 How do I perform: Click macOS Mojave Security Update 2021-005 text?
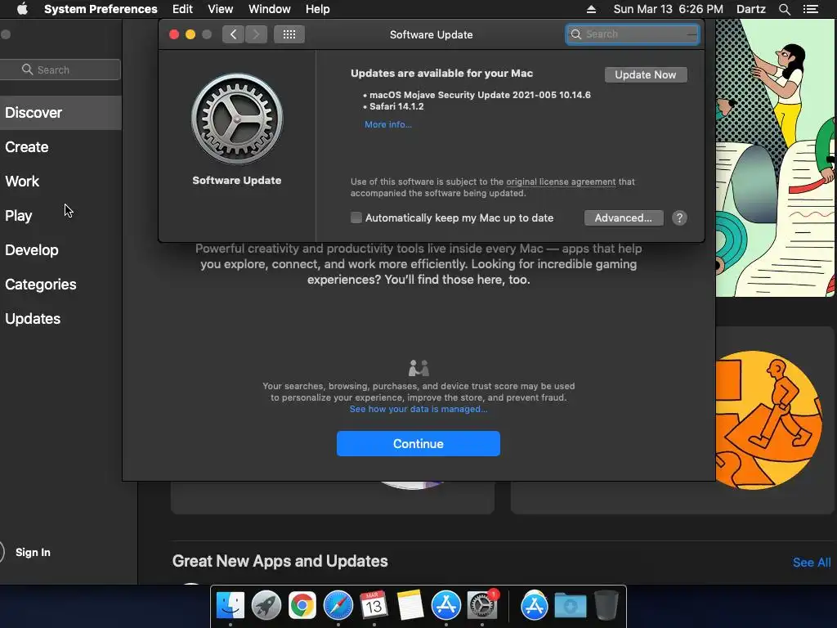pos(480,95)
